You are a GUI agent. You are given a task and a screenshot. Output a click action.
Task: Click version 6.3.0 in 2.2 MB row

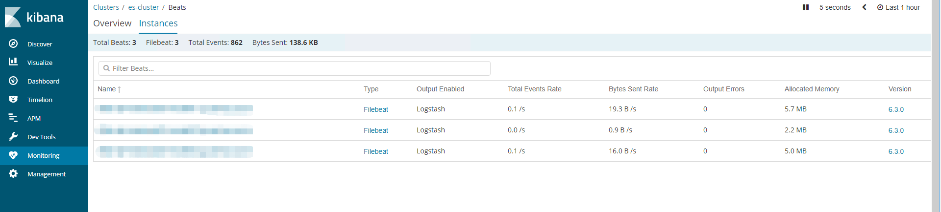(896, 130)
